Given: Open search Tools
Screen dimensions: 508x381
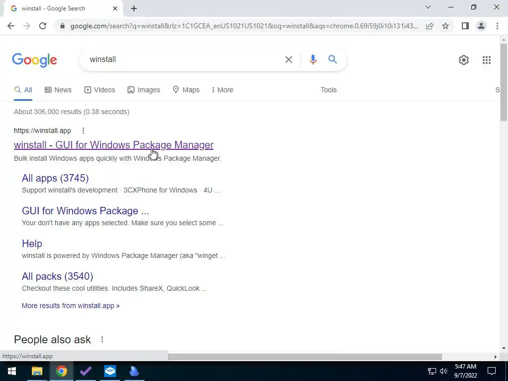Looking at the screenshot, I should pyautogui.click(x=328, y=90).
